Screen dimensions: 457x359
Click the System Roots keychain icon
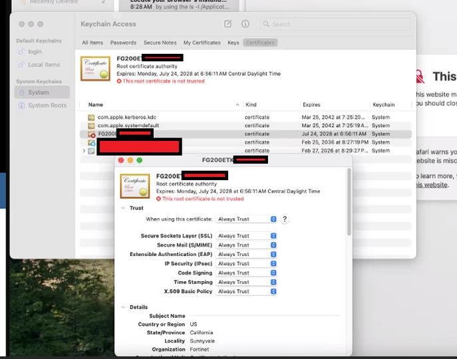click(x=21, y=105)
